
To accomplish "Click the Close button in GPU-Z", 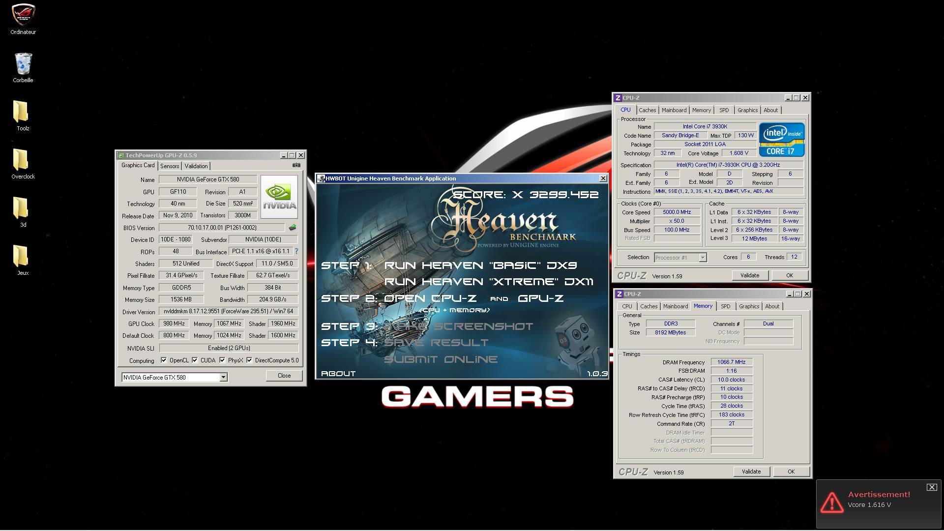I will click(x=284, y=376).
